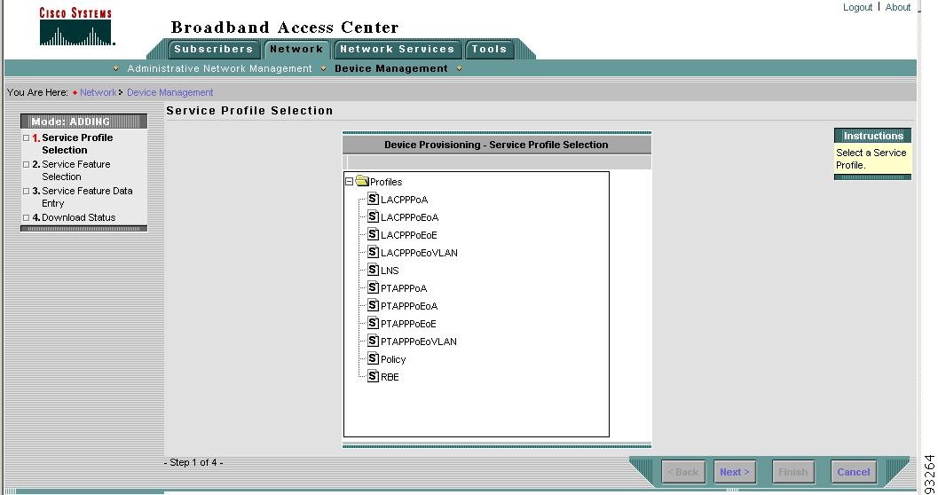This screenshot has width=938, height=495.
Task: Click the Instructions panel header
Action: (x=873, y=136)
